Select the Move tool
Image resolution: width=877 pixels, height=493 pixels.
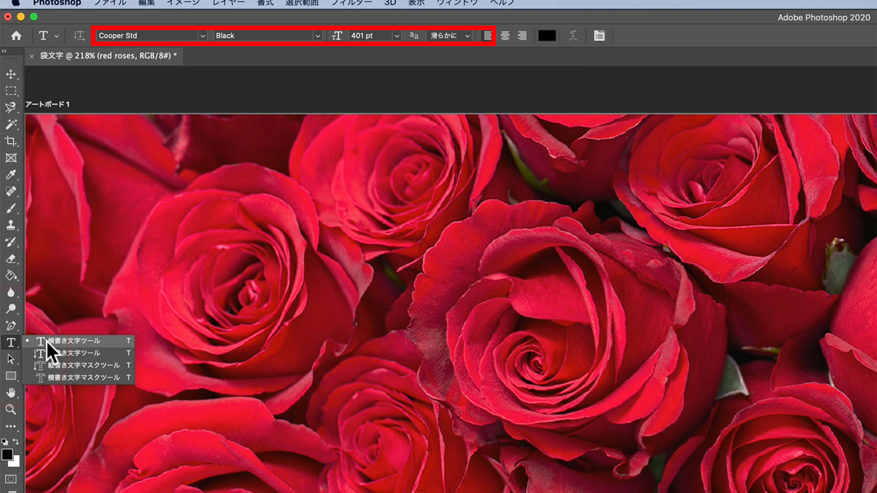click(x=11, y=74)
